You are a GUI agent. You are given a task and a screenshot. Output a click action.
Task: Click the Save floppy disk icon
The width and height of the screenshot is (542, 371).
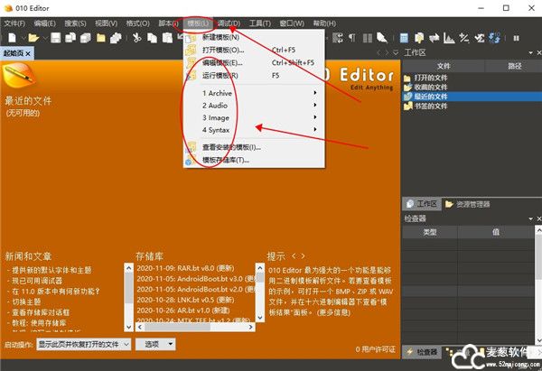click(56, 38)
